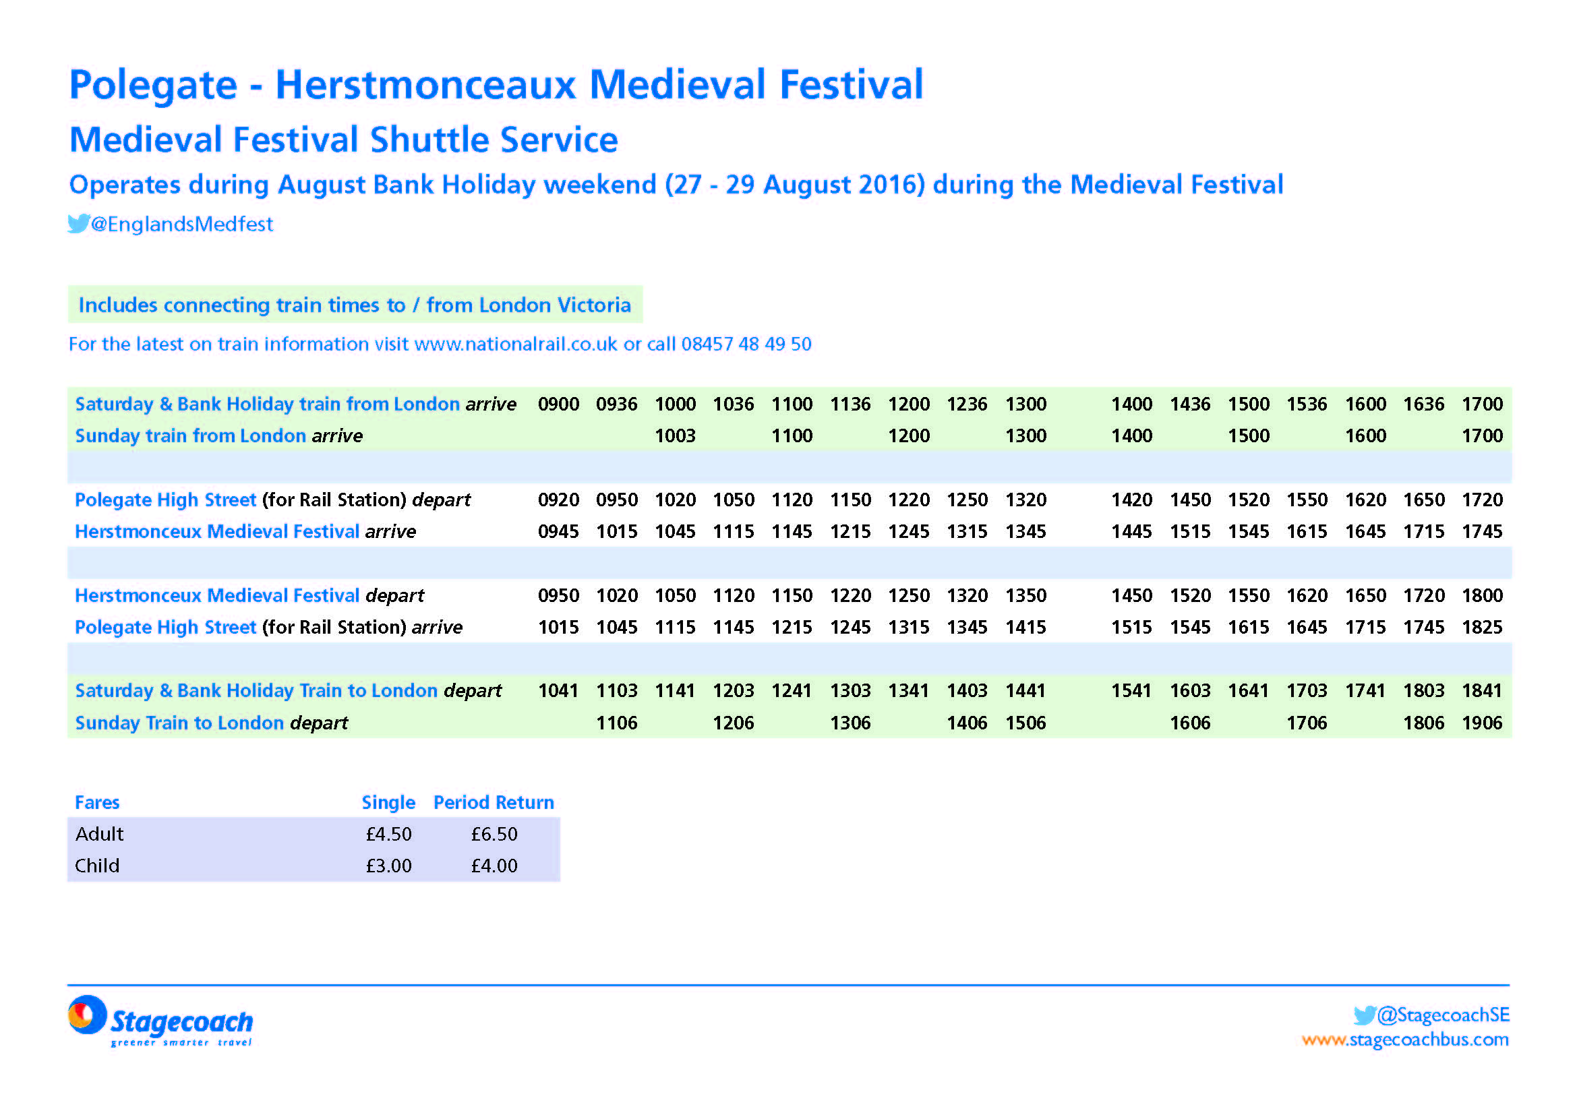Select the 'Polegate - Herstmonceaux Medieval Festival' title
The width and height of the screenshot is (1577, 1115).
[497, 84]
